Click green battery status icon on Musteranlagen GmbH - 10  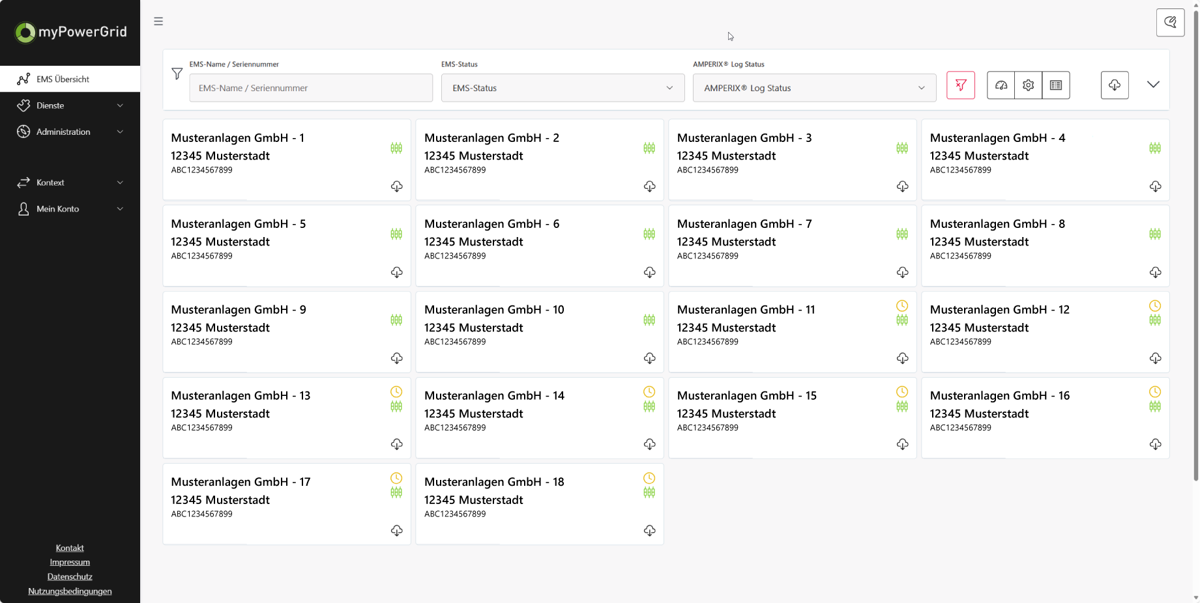[x=649, y=320]
